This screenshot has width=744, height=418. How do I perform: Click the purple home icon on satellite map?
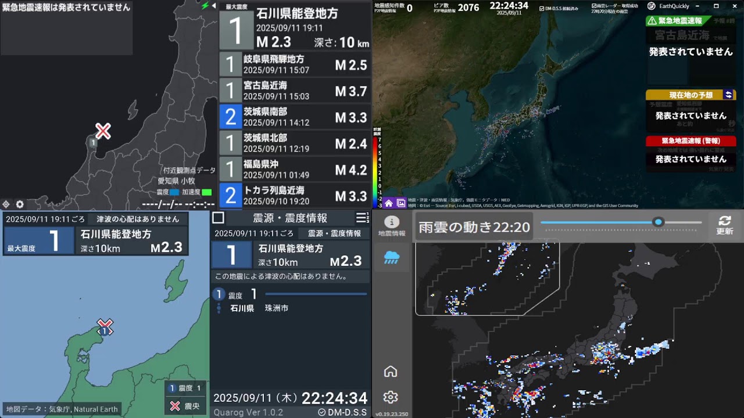[x=388, y=203]
